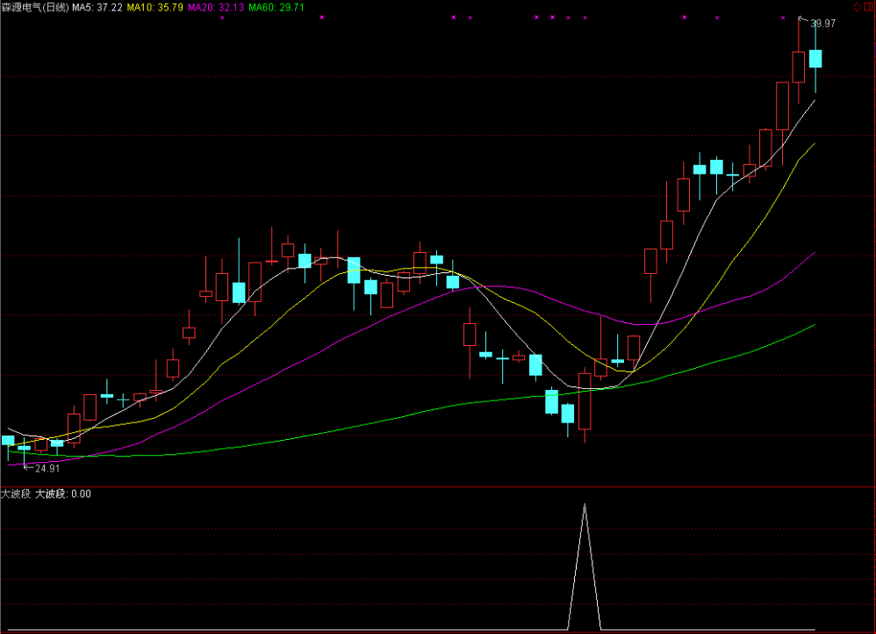The width and height of the screenshot is (876, 634).
Task: Click the 大波段 indicator name
Action: click(16, 494)
